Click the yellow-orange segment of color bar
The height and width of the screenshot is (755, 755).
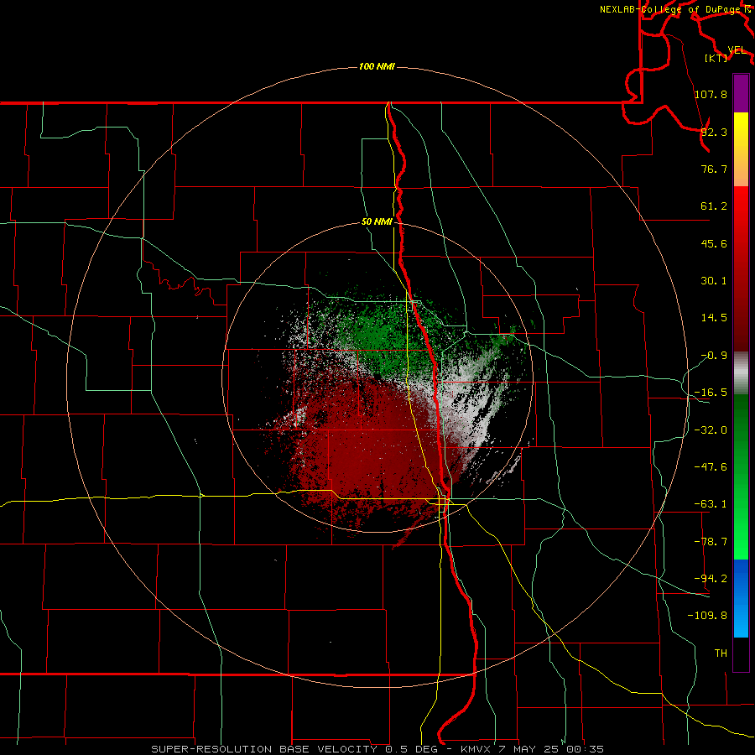(x=741, y=149)
